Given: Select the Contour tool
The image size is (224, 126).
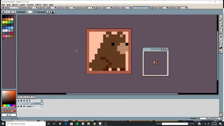Looking at the screenshot, I should click(x=221, y=48).
